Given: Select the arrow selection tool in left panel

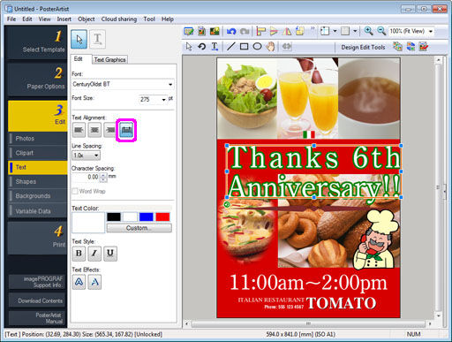Looking at the screenshot, I should click(79, 39).
